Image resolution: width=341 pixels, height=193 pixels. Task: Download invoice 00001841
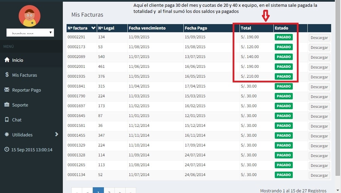(319, 87)
